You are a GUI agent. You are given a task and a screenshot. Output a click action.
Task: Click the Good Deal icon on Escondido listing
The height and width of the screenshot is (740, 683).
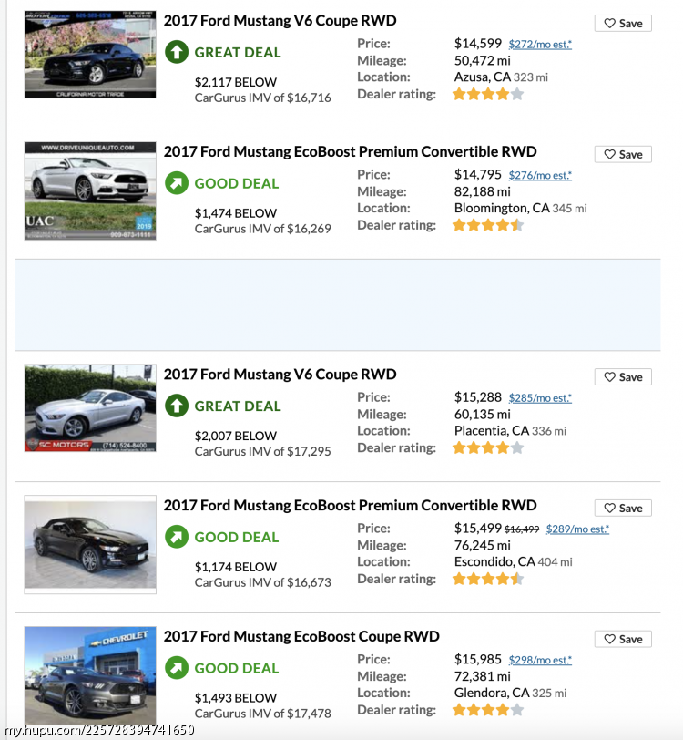click(x=177, y=537)
